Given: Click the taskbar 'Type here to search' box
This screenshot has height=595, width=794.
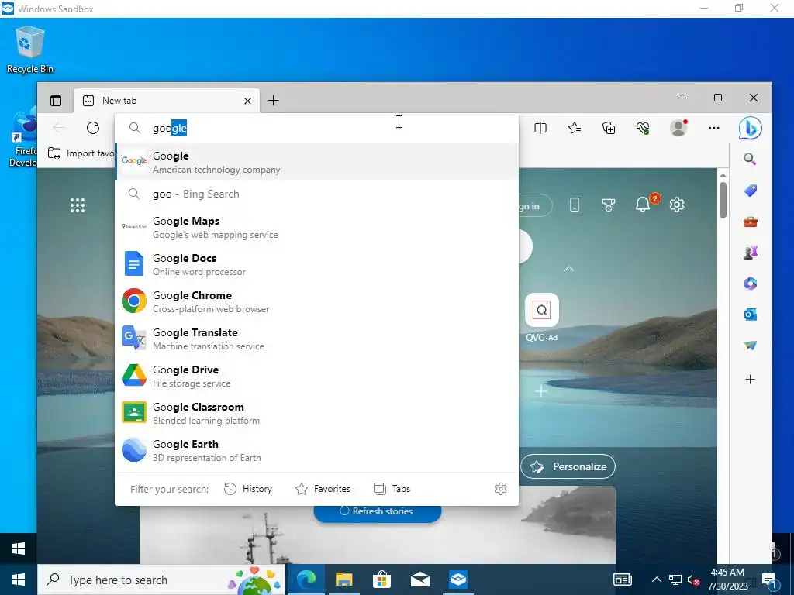Looking at the screenshot, I should pyautogui.click(x=162, y=580).
